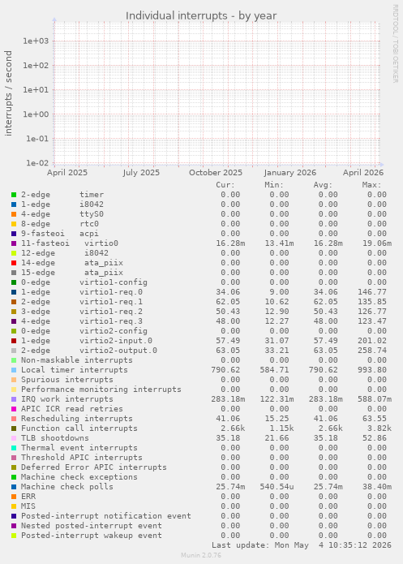
Task: Click the October 2025 x-axis label
Action: point(216,172)
